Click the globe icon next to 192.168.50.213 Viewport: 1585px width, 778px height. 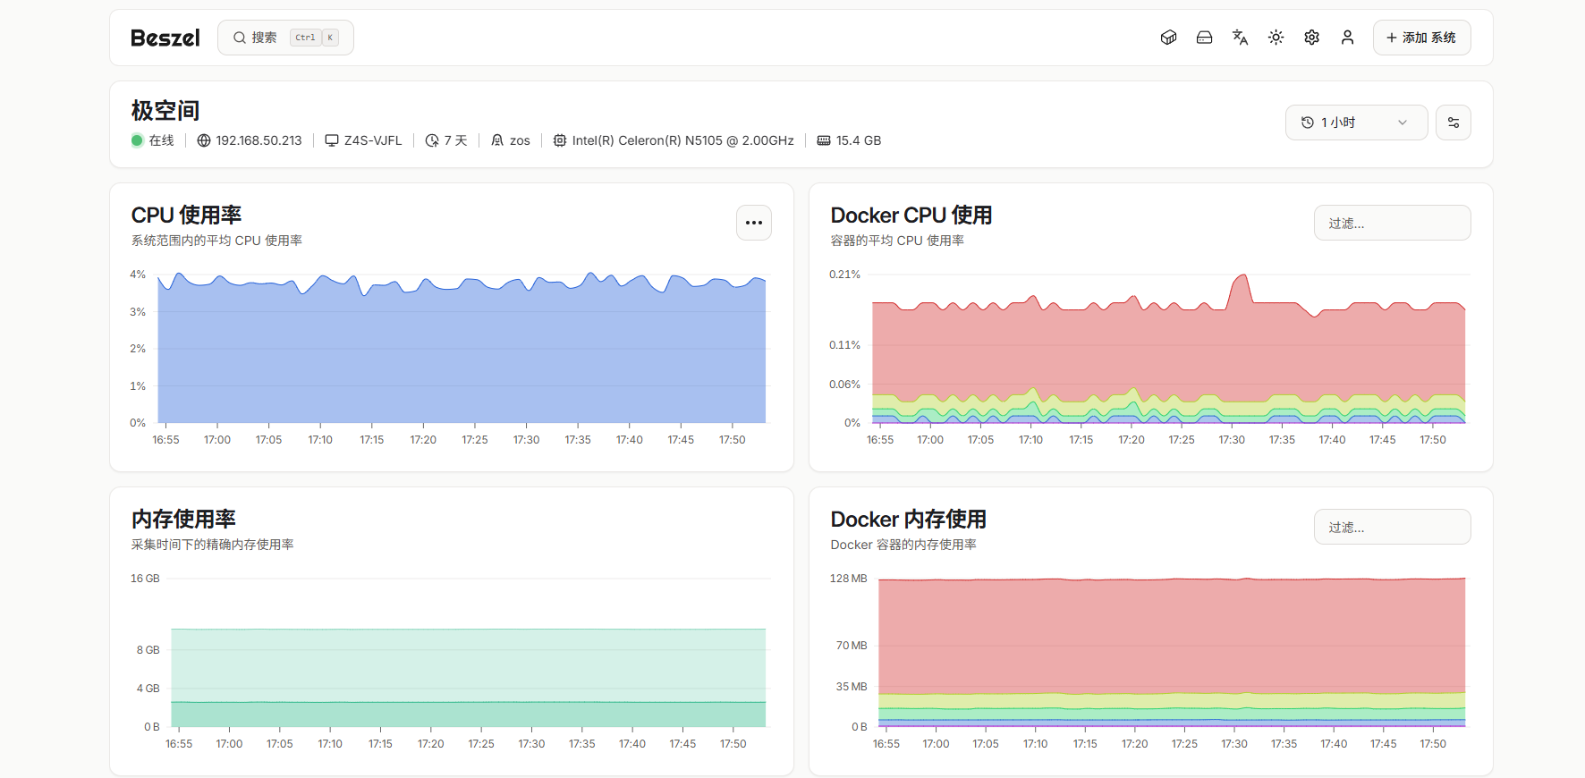(x=204, y=140)
